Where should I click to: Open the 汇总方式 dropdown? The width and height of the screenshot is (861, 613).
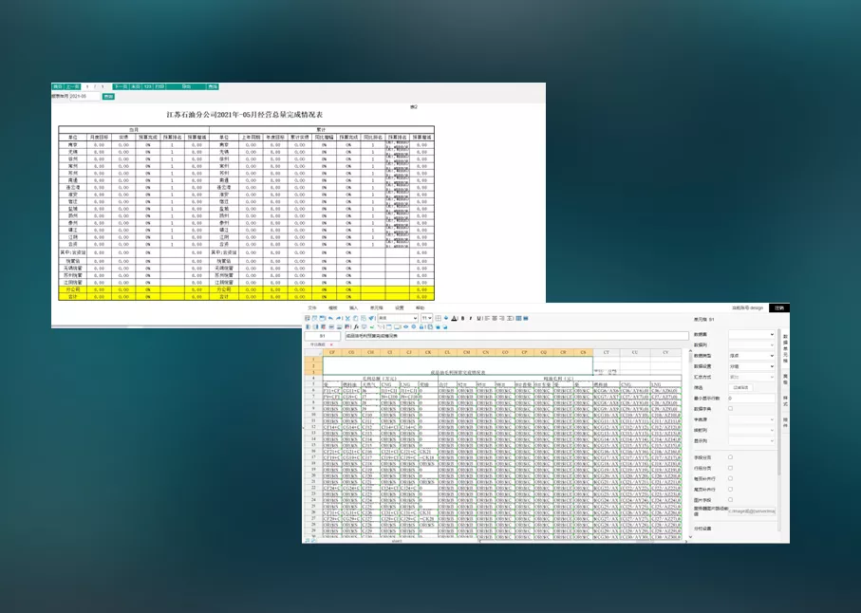point(752,377)
